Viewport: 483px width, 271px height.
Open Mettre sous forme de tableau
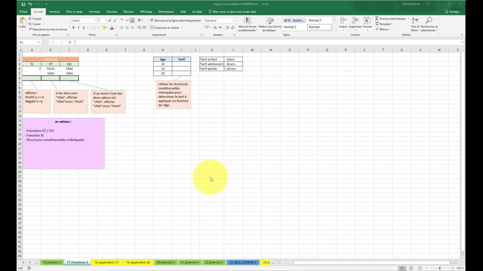pos(270,24)
